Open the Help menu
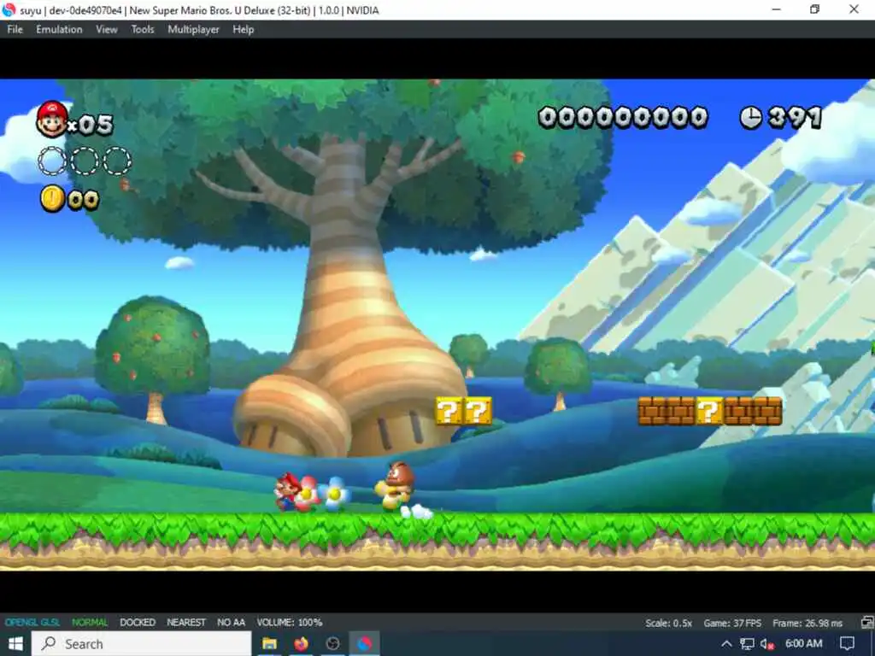 244,30
